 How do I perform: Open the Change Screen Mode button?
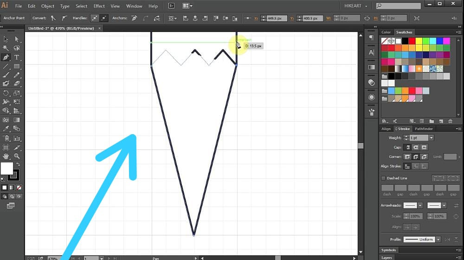click(x=11, y=206)
